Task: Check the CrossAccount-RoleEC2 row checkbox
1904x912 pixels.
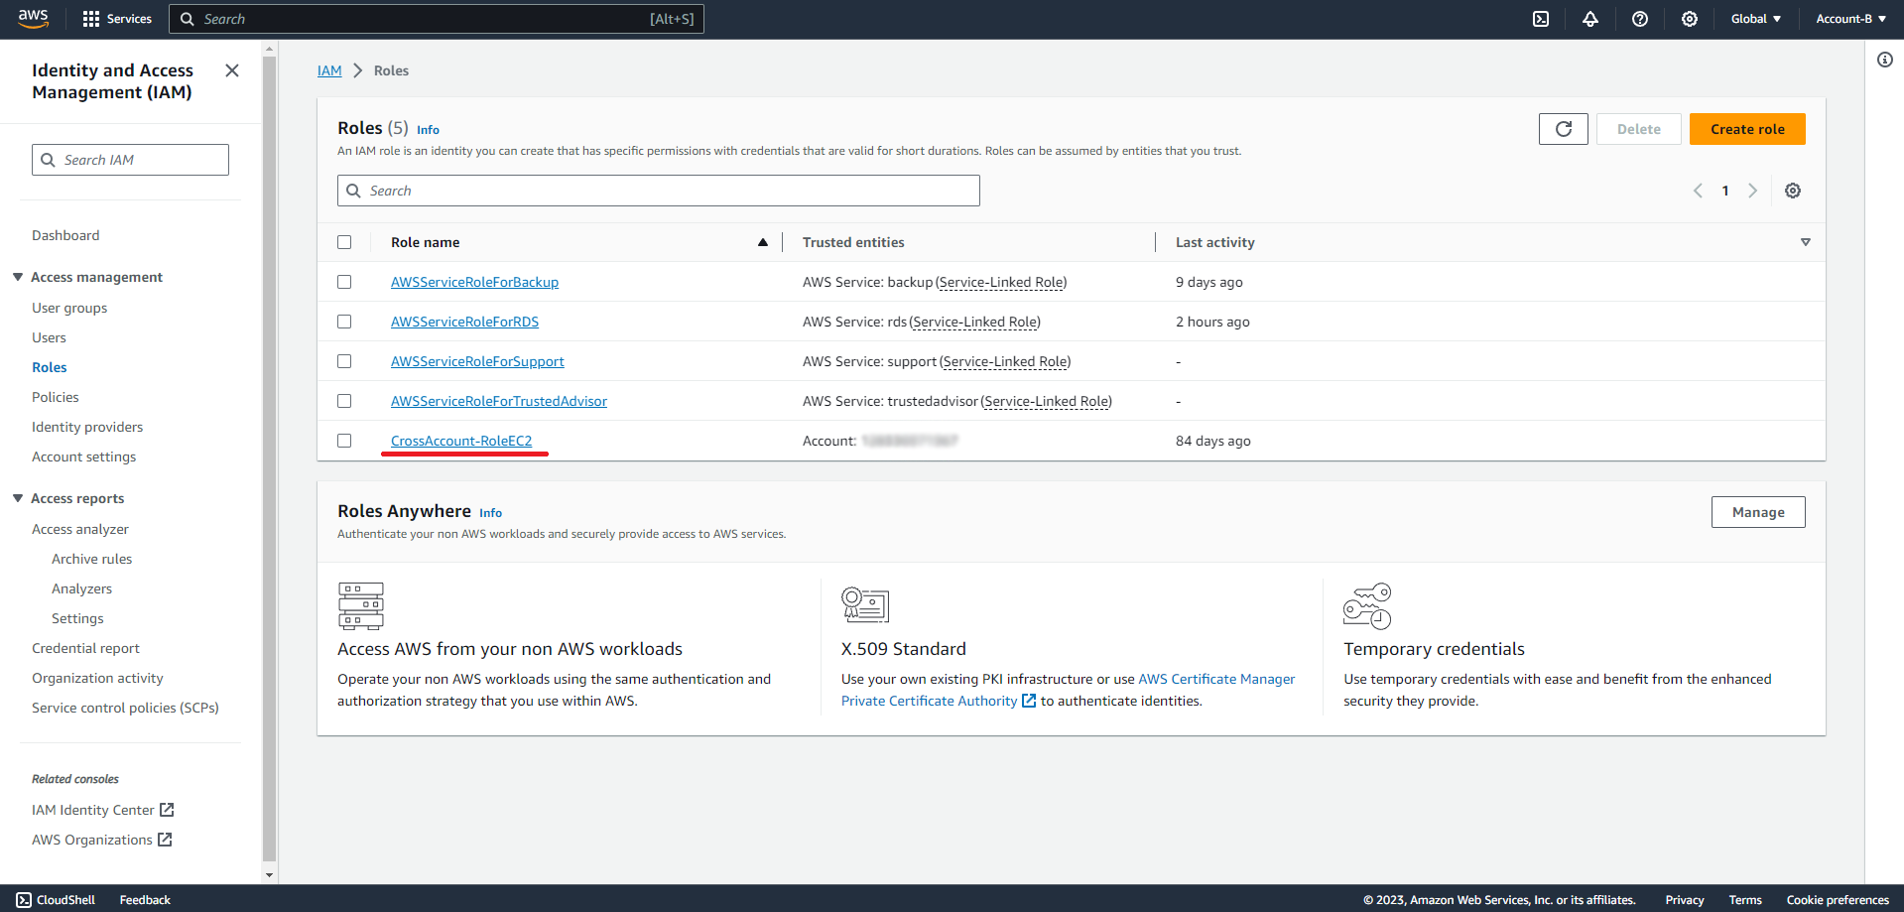Action: (x=344, y=441)
